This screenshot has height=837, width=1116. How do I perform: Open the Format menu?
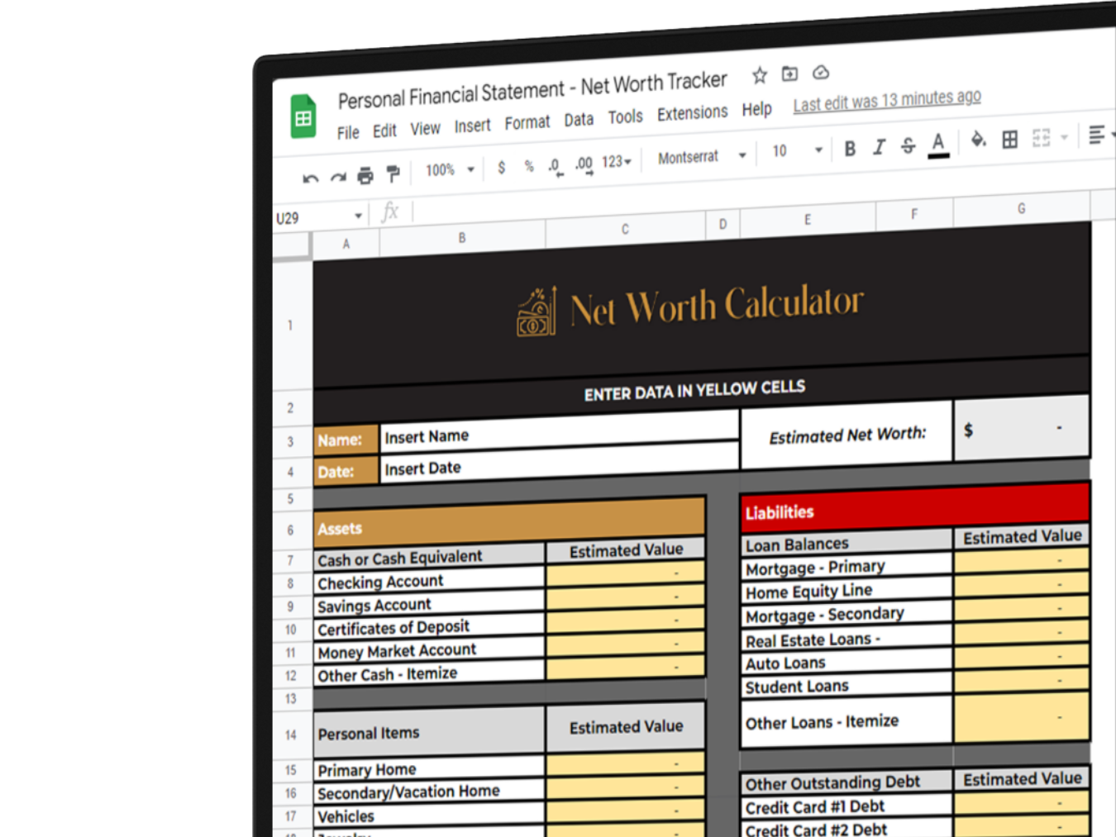click(527, 123)
